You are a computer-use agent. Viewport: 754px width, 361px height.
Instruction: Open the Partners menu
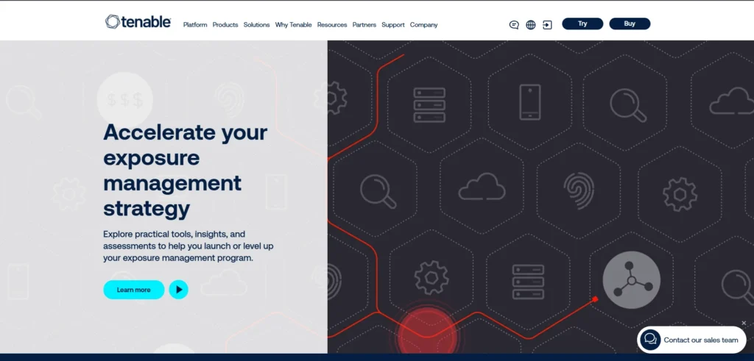[364, 25]
